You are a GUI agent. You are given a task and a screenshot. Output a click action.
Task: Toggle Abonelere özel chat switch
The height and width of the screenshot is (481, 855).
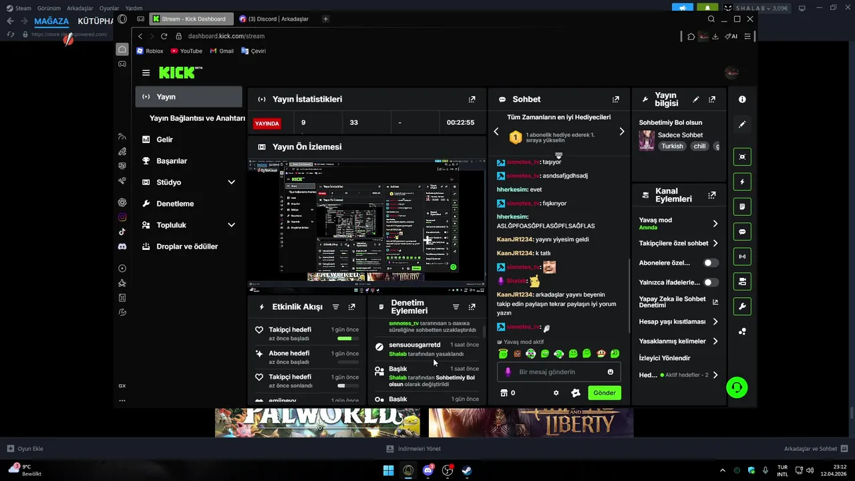pyautogui.click(x=711, y=263)
